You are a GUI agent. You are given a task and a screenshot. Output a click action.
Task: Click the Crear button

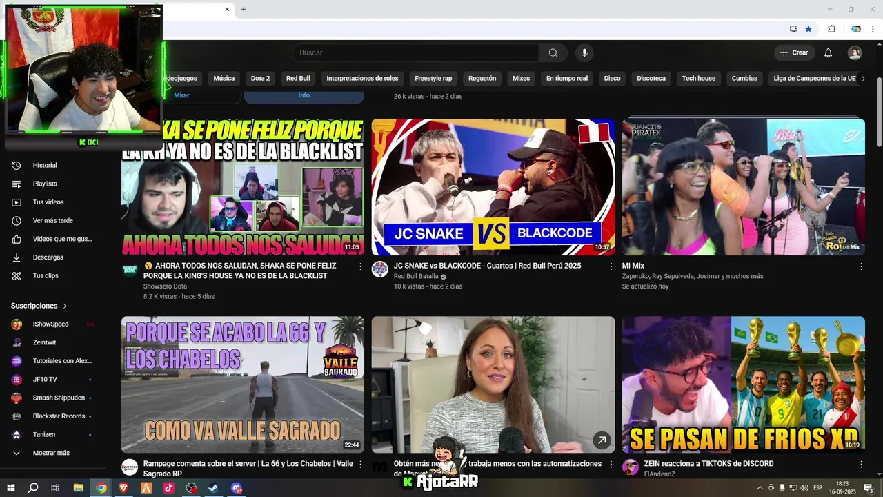[794, 53]
